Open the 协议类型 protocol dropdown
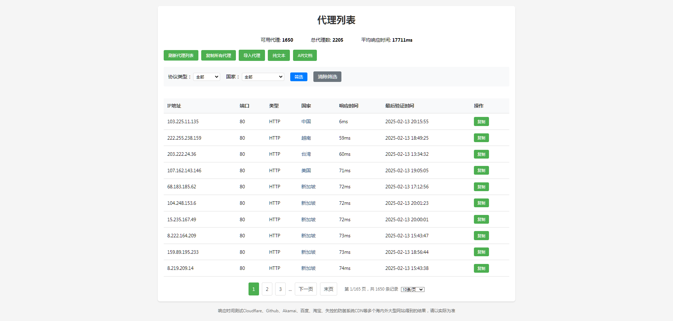Screen dimensions: 673x321 [x=206, y=77]
